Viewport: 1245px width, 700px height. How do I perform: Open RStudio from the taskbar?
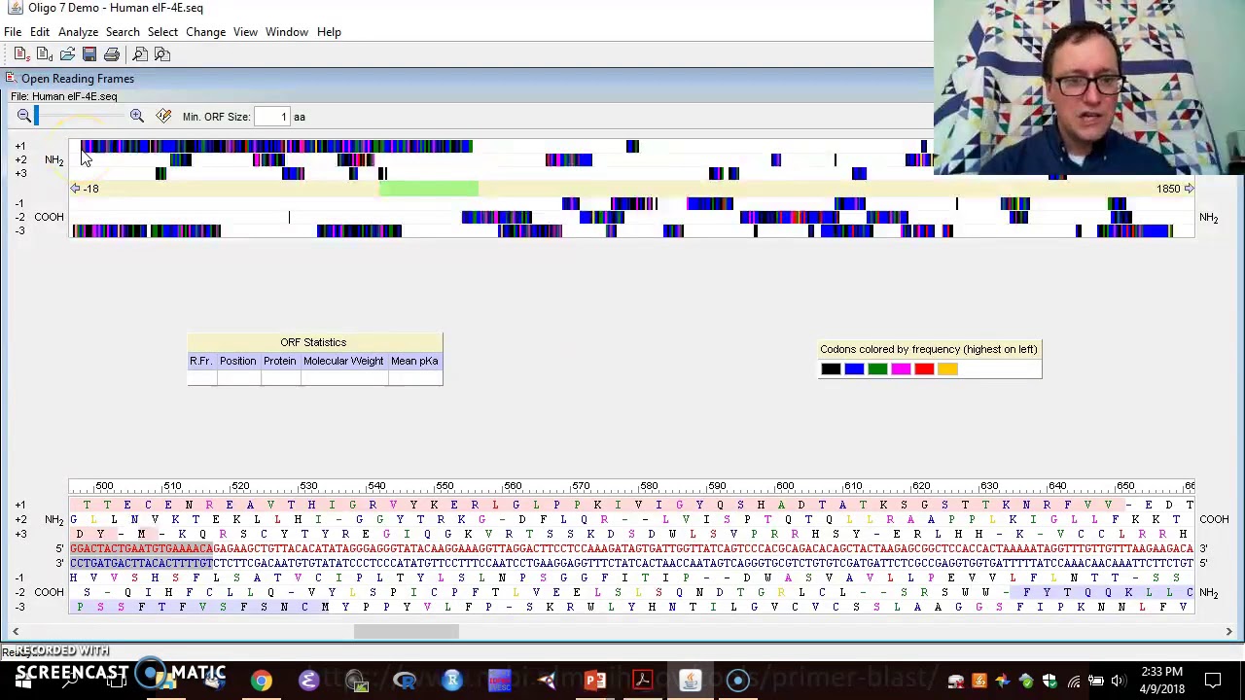pyautogui.click(x=451, y=681)
